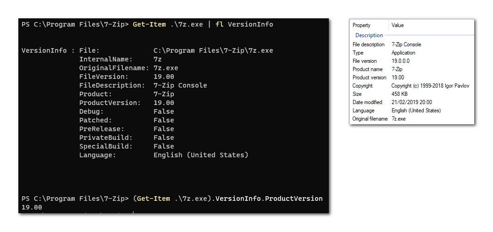The image size is (493, 232).
Task: Select the Size property label
Action: (x=357, y=94)
